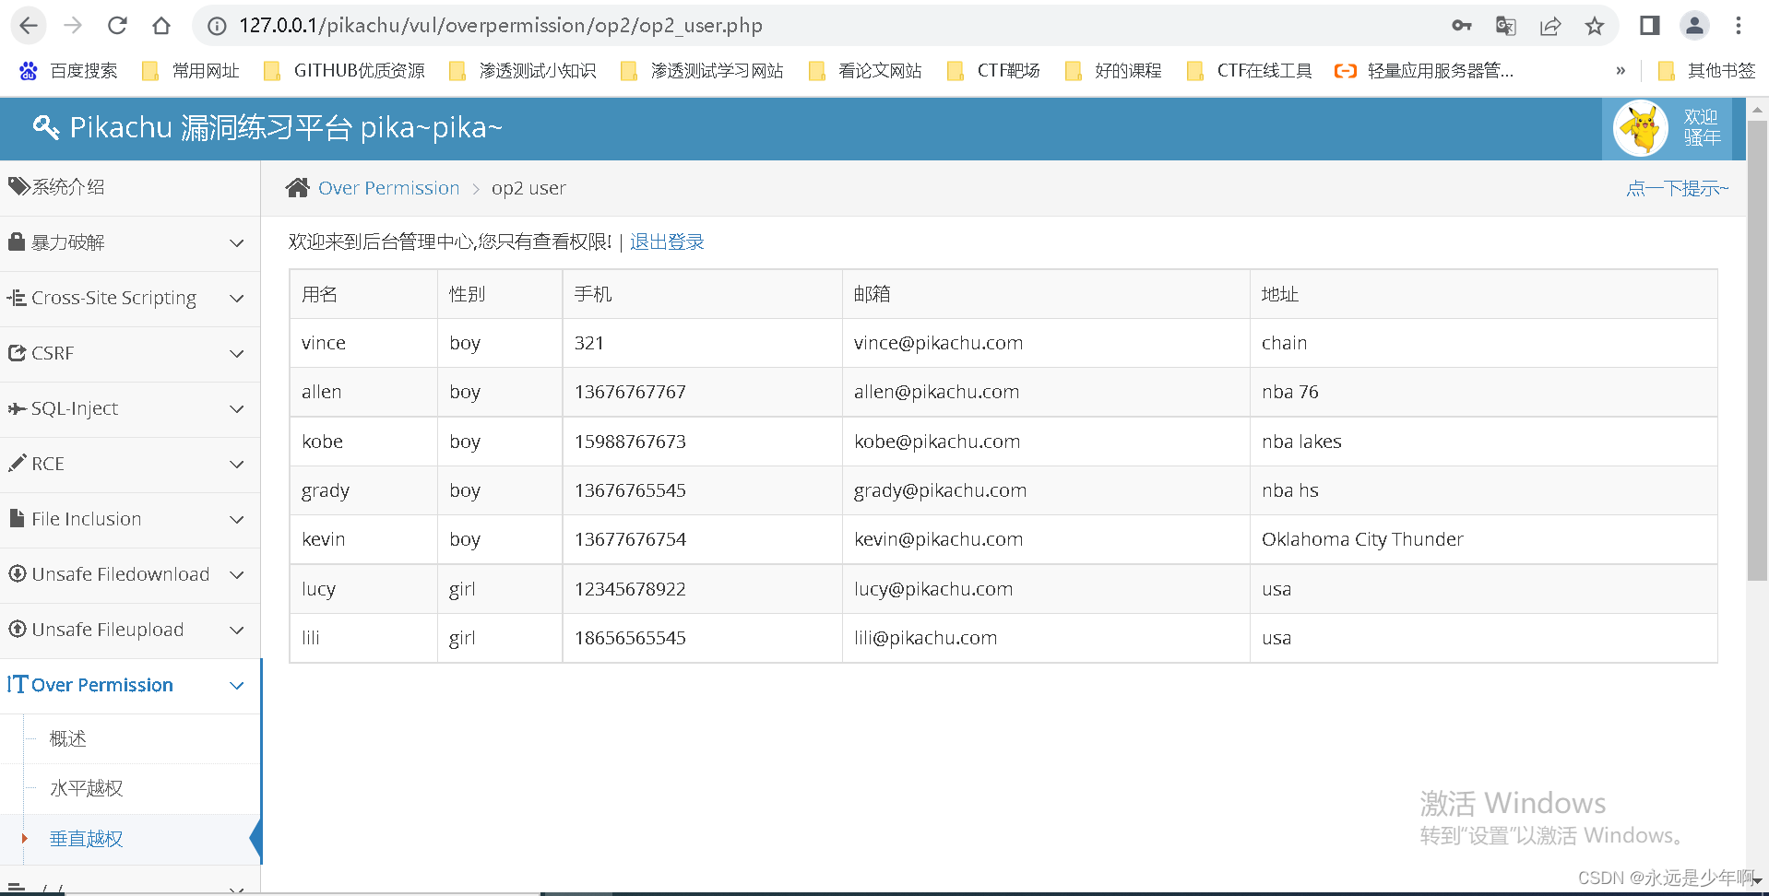Click lucy@pikachu.com email cell
This screenshot has height=896, width=1769.
[1045, 589]
